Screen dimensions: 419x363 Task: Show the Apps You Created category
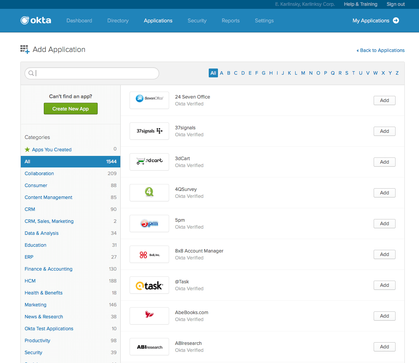tap(71, 149)
